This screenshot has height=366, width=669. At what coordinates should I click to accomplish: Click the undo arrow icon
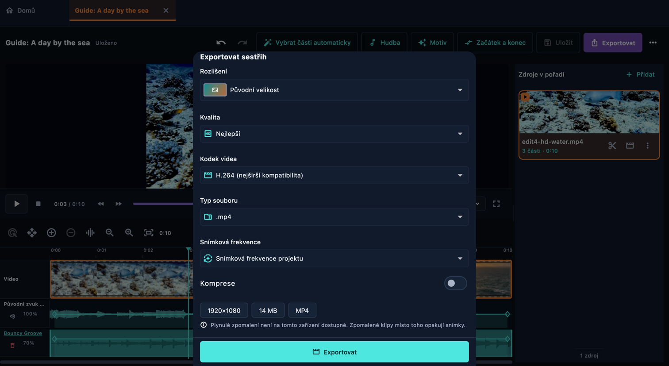(221, 42)
